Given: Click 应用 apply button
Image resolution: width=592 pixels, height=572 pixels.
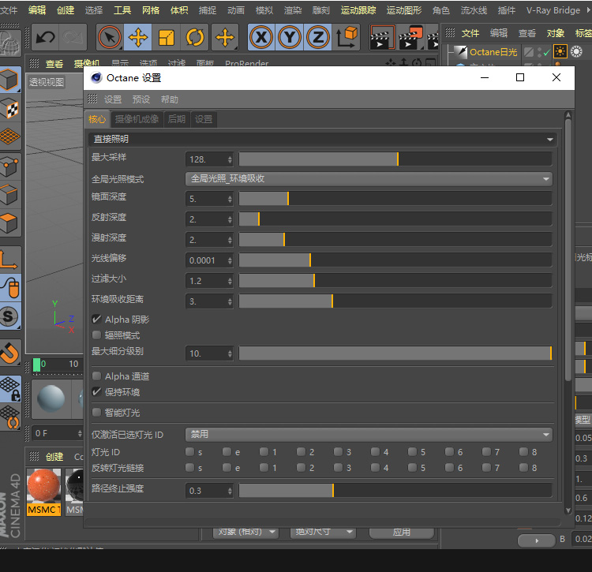Looking at the screenshot, I should pyautogui.click(x=401, y=532).
